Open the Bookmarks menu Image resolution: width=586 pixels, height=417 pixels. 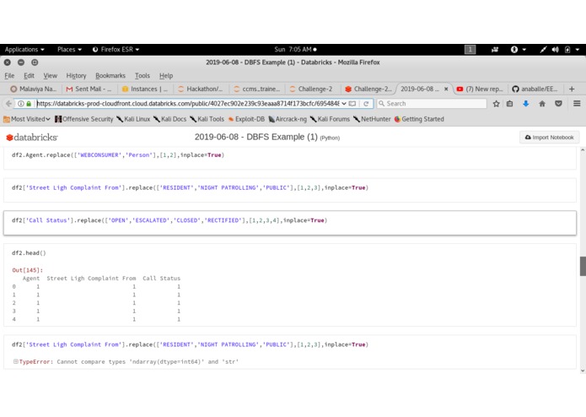click(110, 75)
